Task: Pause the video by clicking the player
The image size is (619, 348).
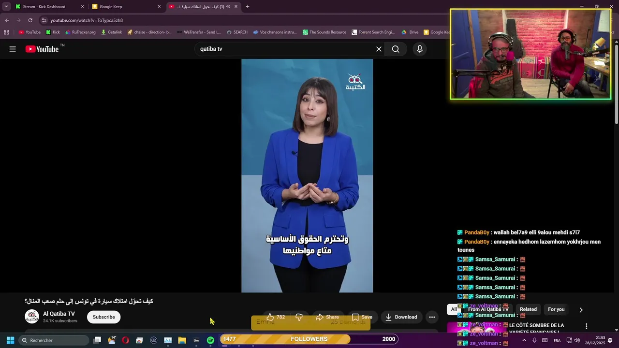Action: [x=307, y=175]
